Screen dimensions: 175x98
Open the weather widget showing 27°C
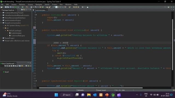10,95
